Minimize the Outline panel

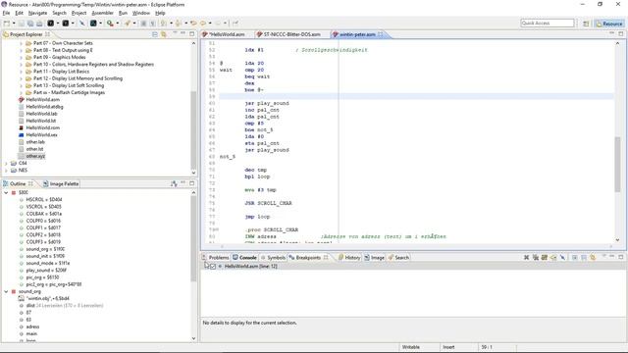tap(183, 183)
